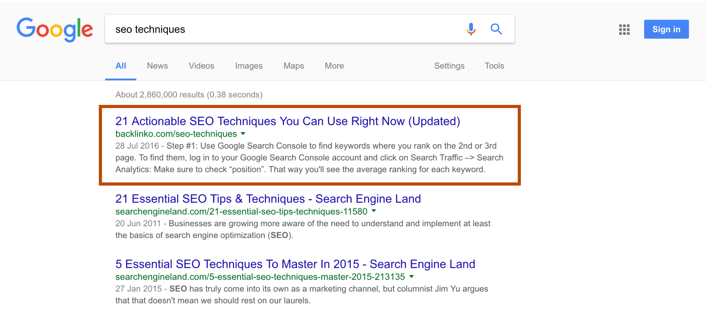This screenshot has height=321, width=706.
Task: Open '5 Essential SEO Techniques To Master' result
Action: click(295, 264)
